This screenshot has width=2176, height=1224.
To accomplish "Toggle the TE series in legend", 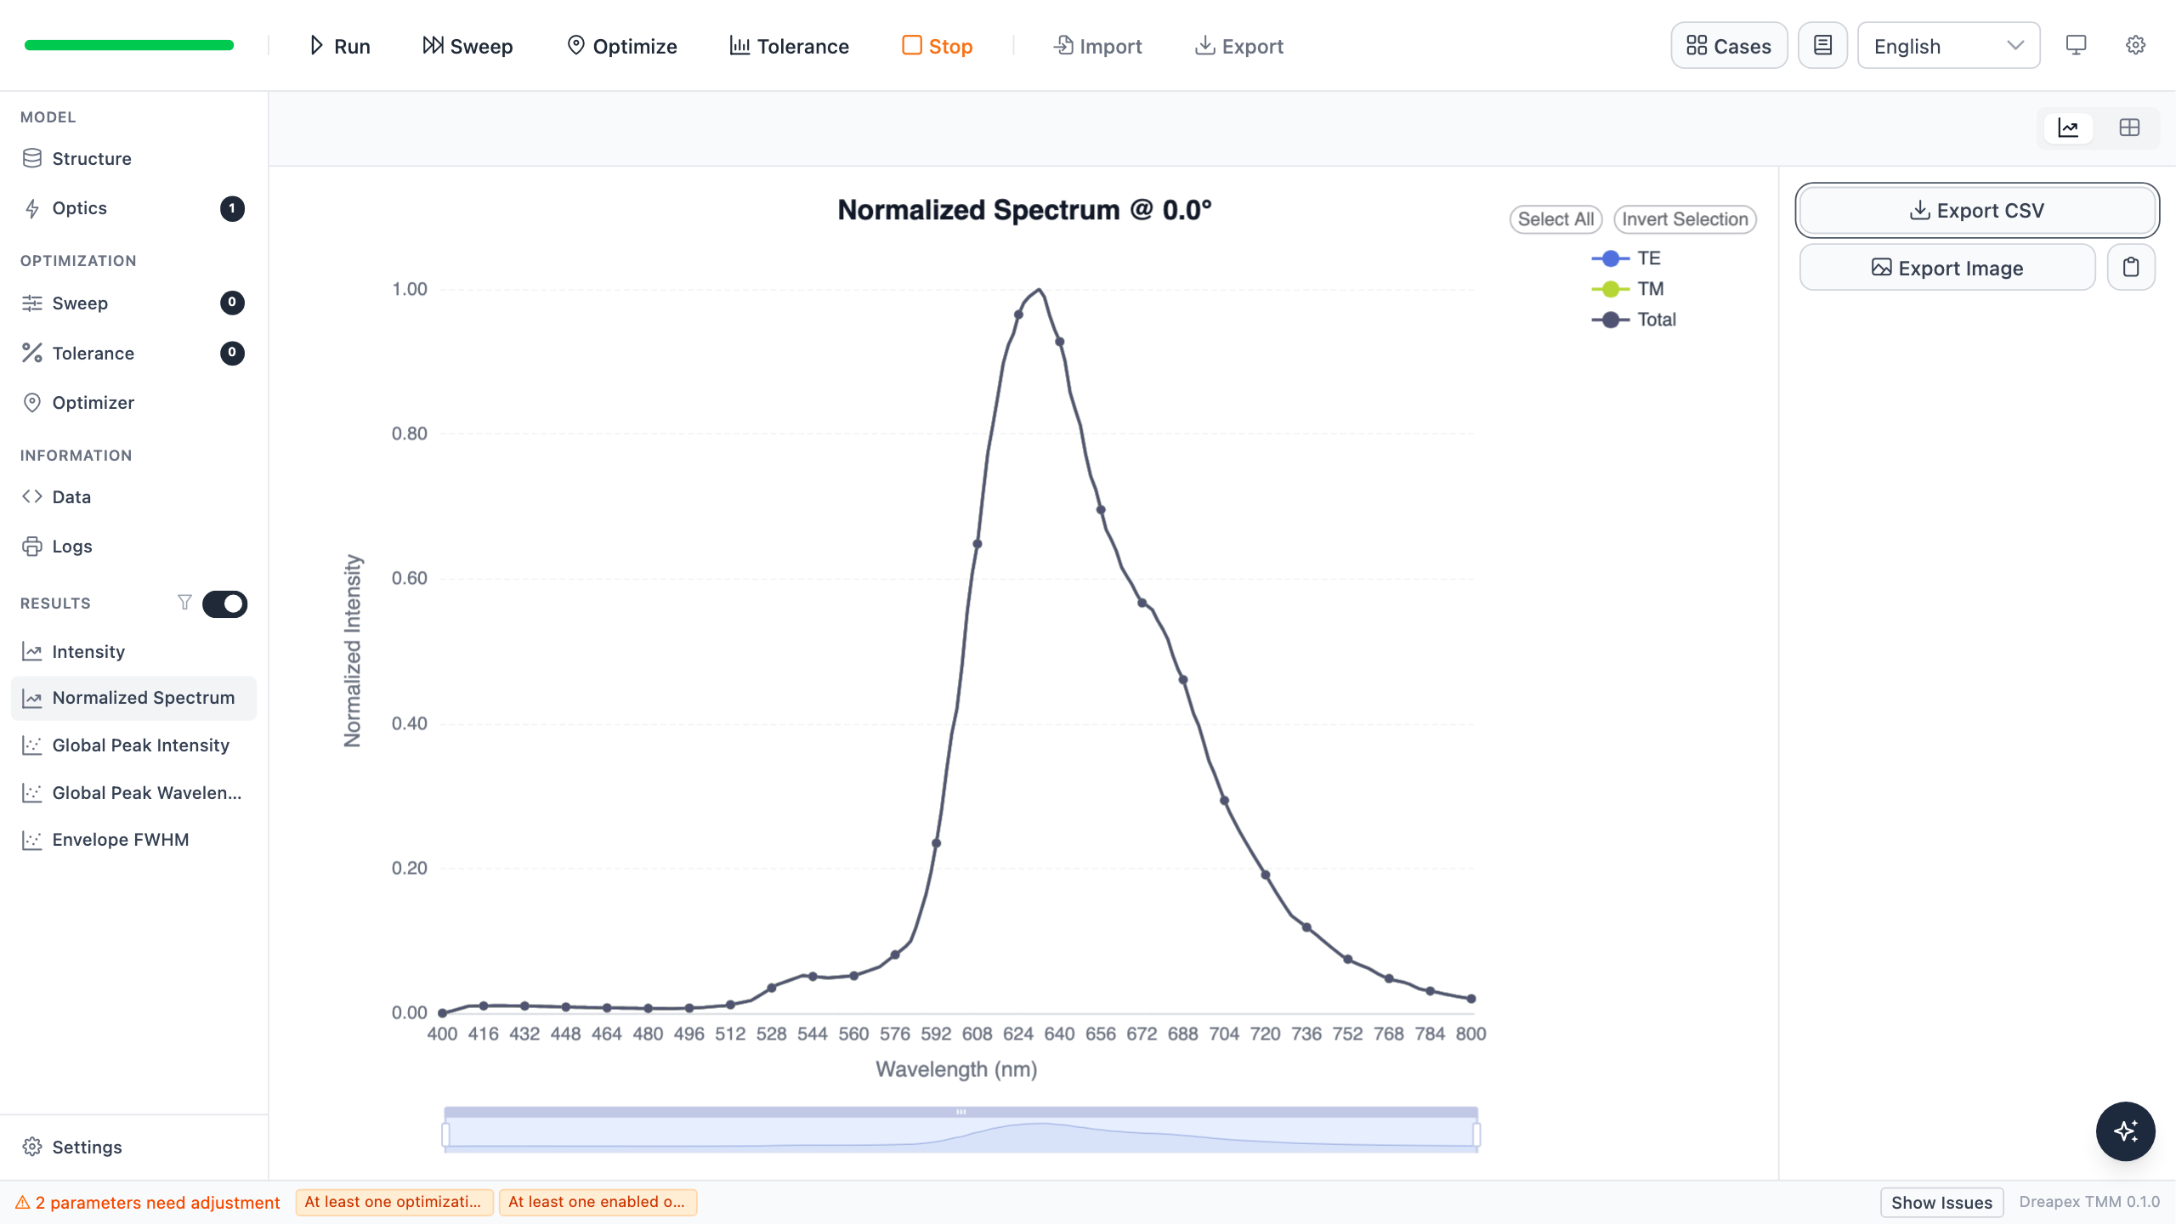I will [x=1625, y=258].
